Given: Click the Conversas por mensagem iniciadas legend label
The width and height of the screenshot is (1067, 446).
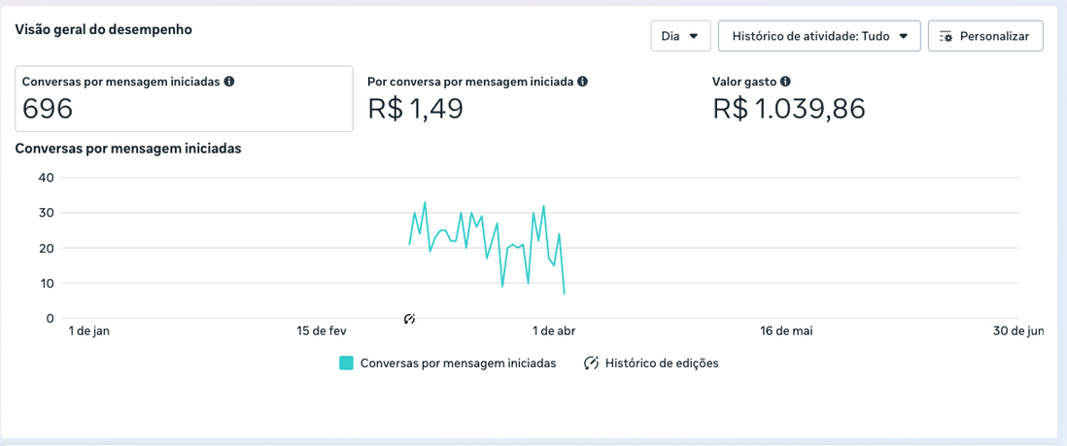Looking at the screenshot, I should tap(459, 363).
